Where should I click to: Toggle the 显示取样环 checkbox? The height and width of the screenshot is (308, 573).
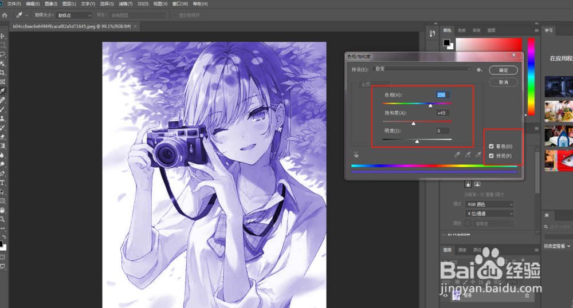(x=175, y=15)
